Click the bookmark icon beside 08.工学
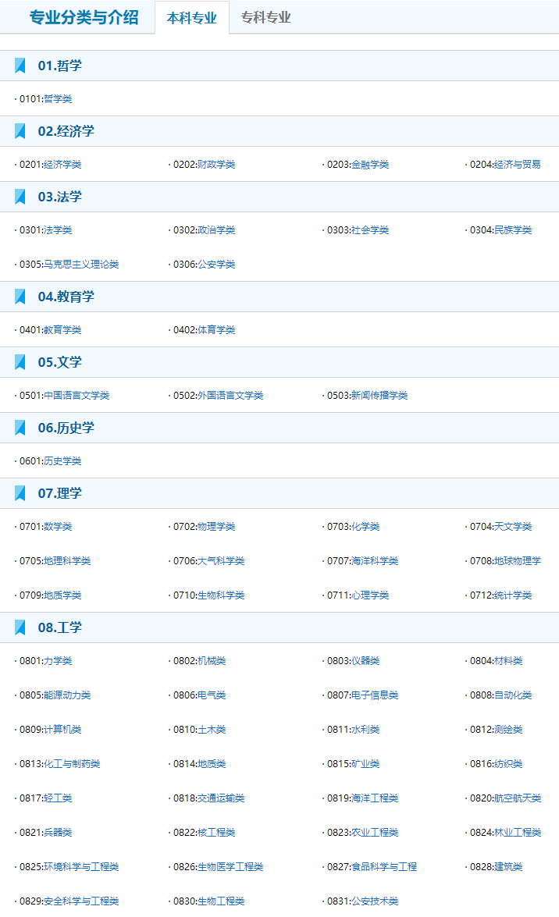559x917 pixels. pyautogui.click(x=20, y=627)
